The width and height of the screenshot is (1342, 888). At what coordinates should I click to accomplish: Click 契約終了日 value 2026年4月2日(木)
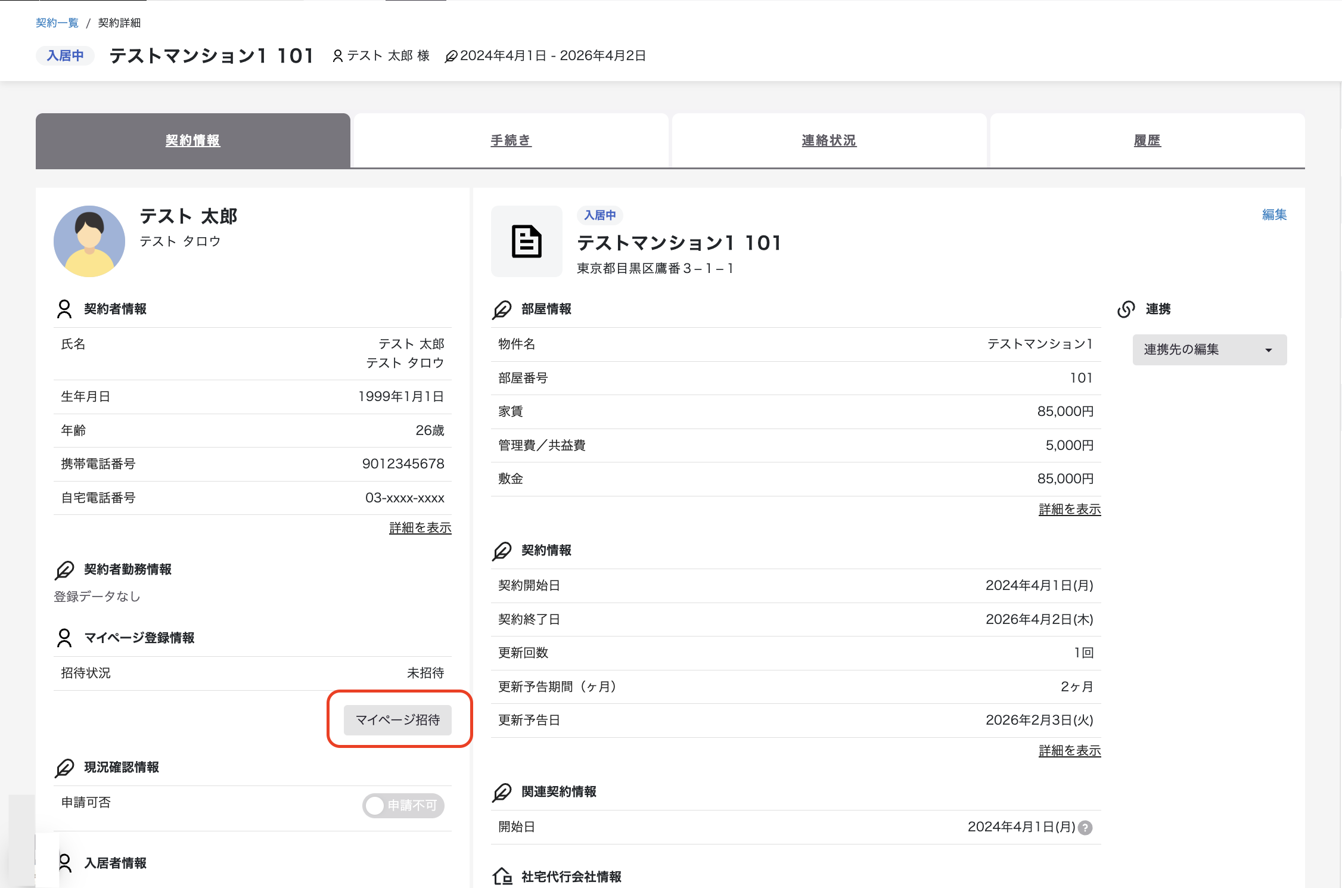tap(1040, 619)
